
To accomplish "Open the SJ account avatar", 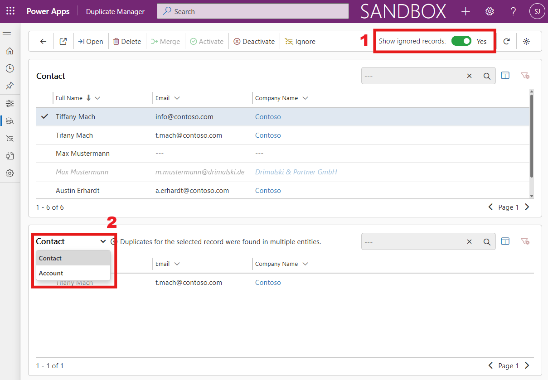I will click(x=537, y=11).
